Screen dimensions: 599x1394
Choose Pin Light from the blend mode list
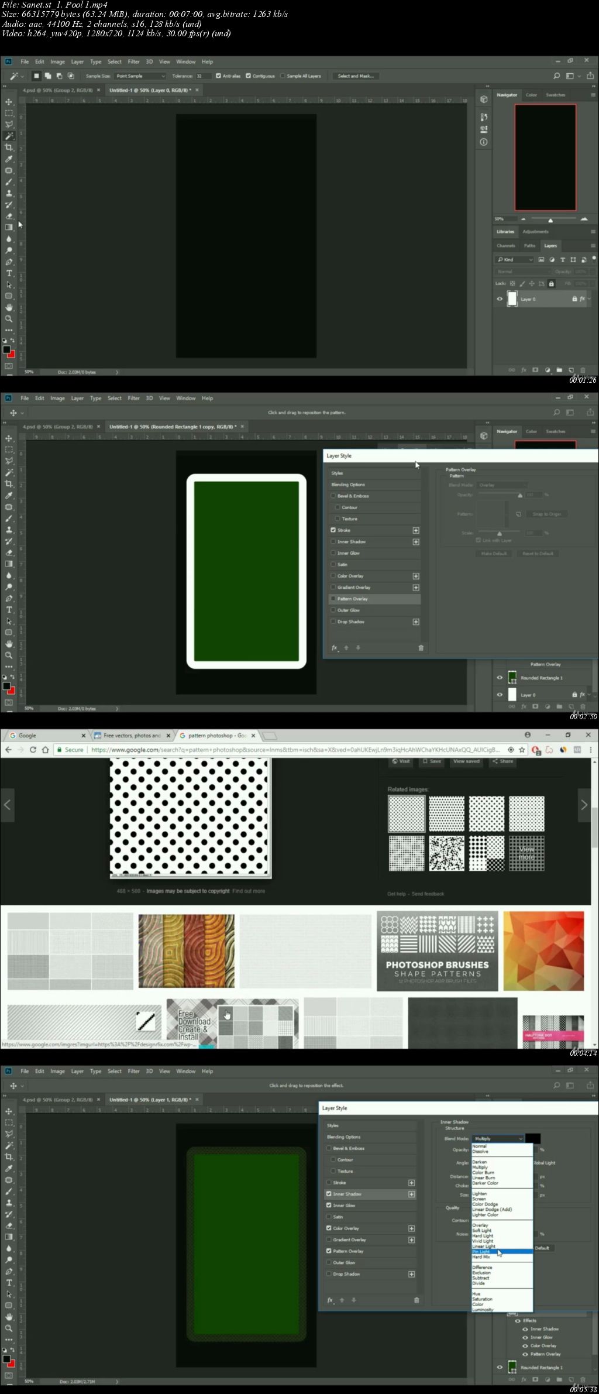click(x=502, y=1251)
